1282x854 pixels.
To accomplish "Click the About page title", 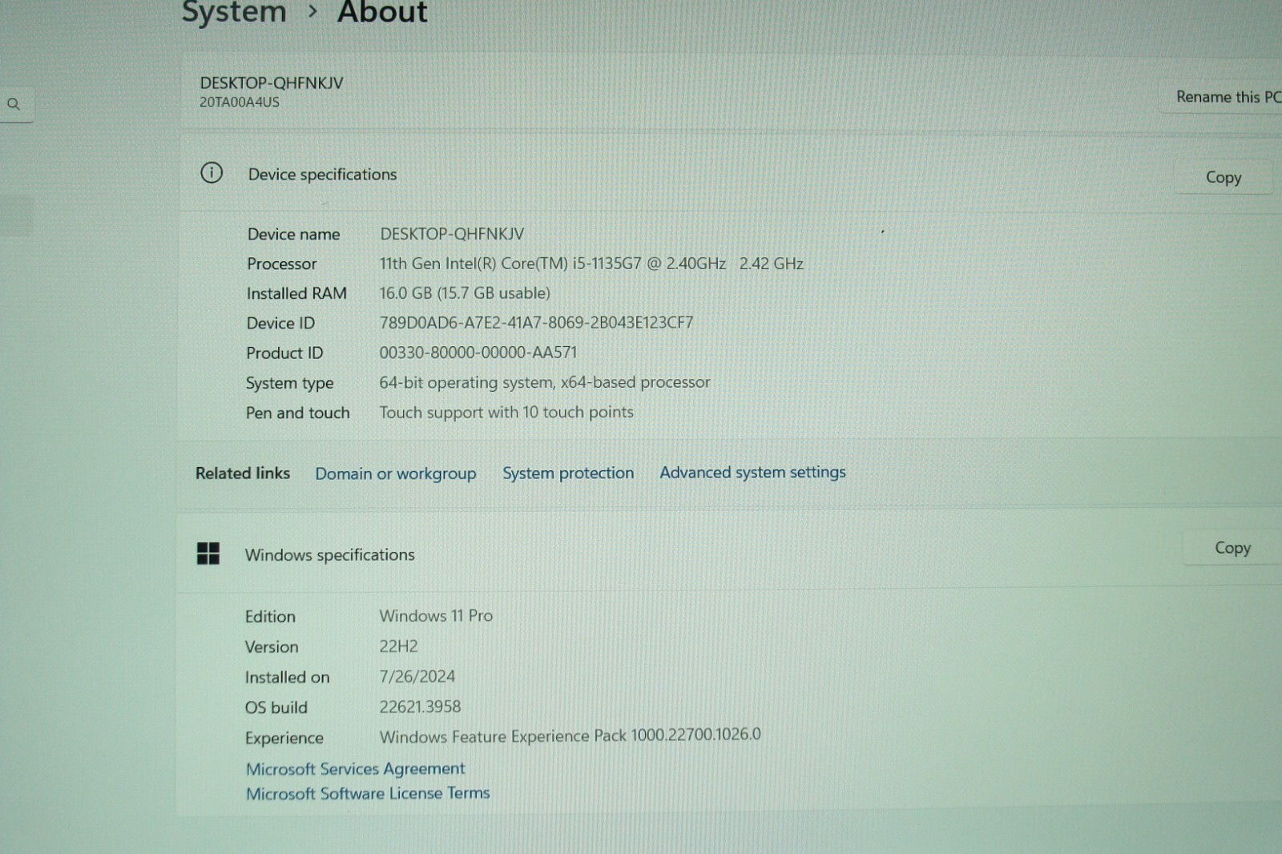I will click(382, 13).
